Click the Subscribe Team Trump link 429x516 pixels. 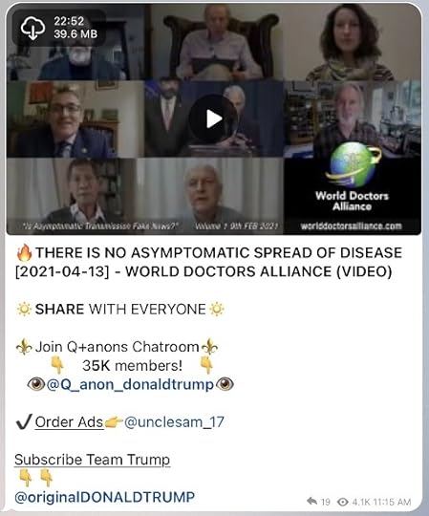(92, 460)
